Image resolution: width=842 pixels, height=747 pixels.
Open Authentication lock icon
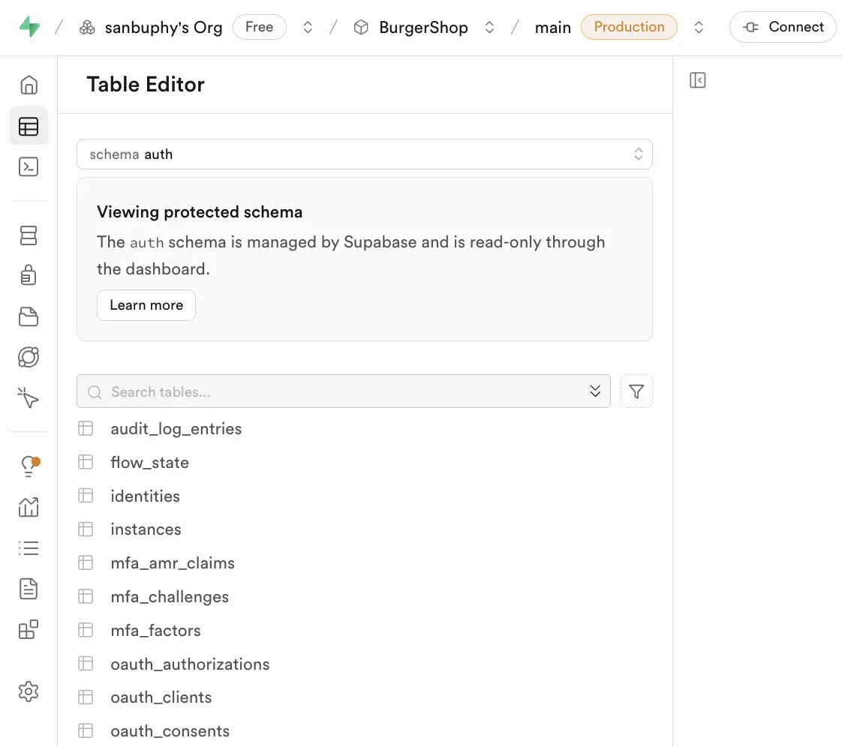point(29,274)
